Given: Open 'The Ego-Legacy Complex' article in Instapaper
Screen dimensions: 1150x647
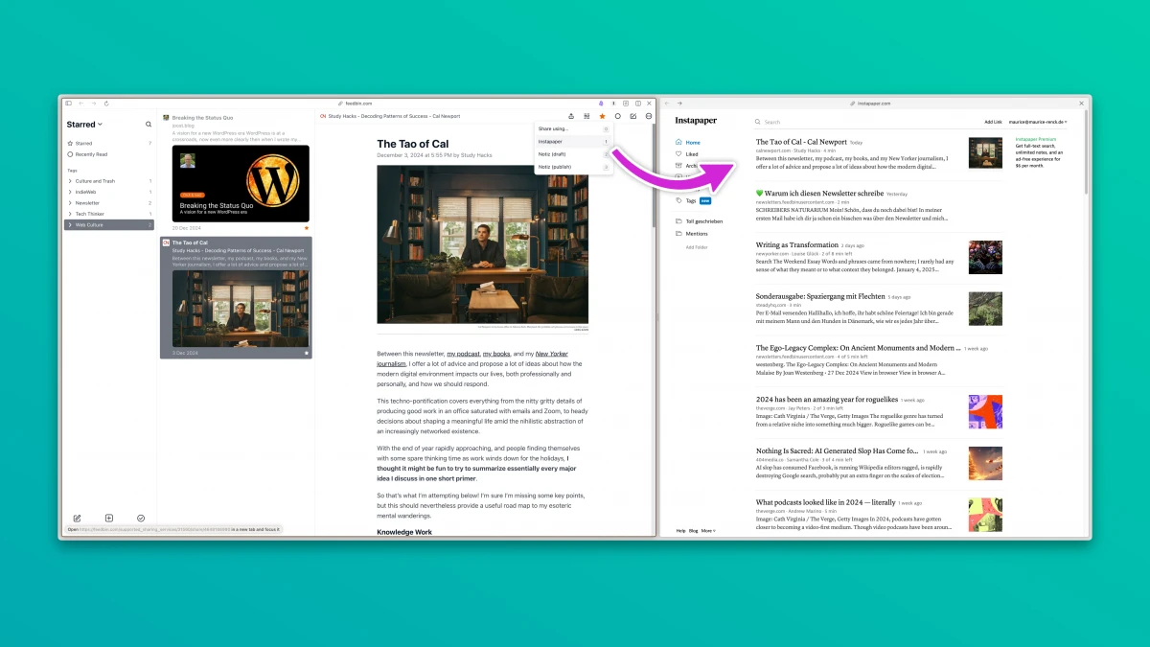Looking at the screenshot, I should click(858, 348).
